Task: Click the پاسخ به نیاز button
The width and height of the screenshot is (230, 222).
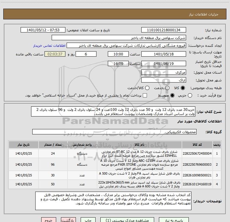Action: (174, 220)
